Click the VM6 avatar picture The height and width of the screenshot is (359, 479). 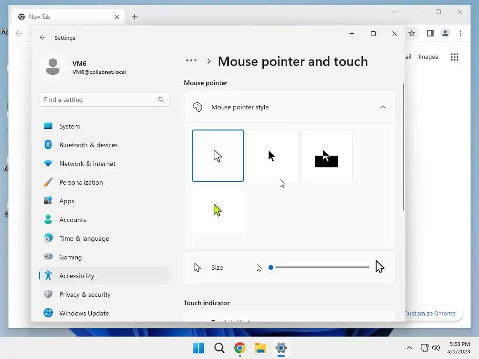pos(52,67)
